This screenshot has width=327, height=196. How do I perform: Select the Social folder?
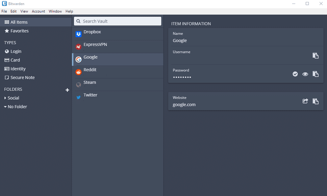(x=13, y=98)
